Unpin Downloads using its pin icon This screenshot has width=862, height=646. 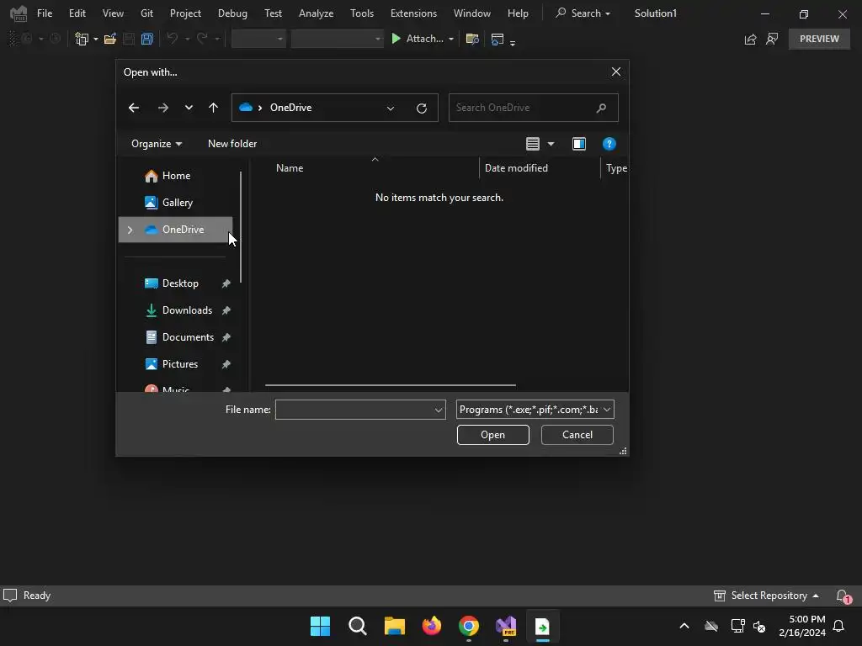tap(226, 310)
